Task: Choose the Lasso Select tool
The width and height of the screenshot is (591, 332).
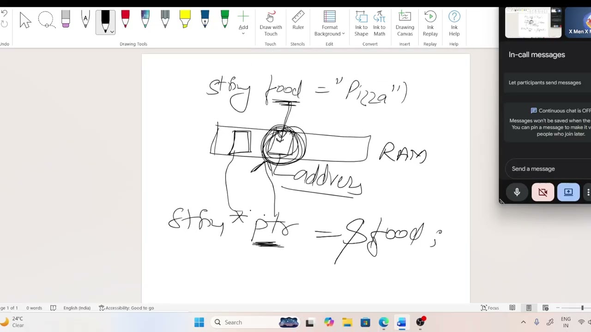Action: (x=46, y=20)
